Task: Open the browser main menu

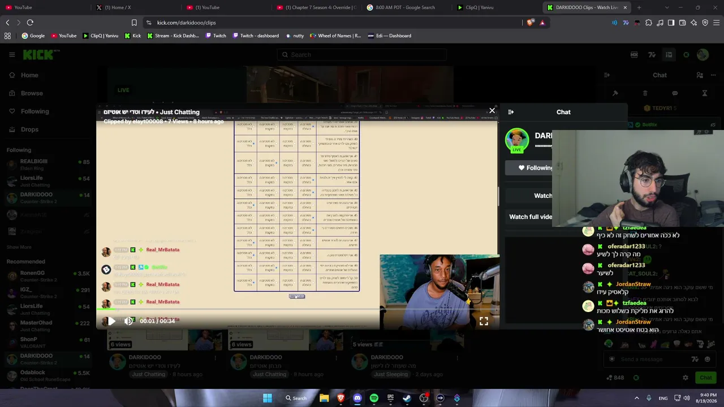Action: coord(717,23)
